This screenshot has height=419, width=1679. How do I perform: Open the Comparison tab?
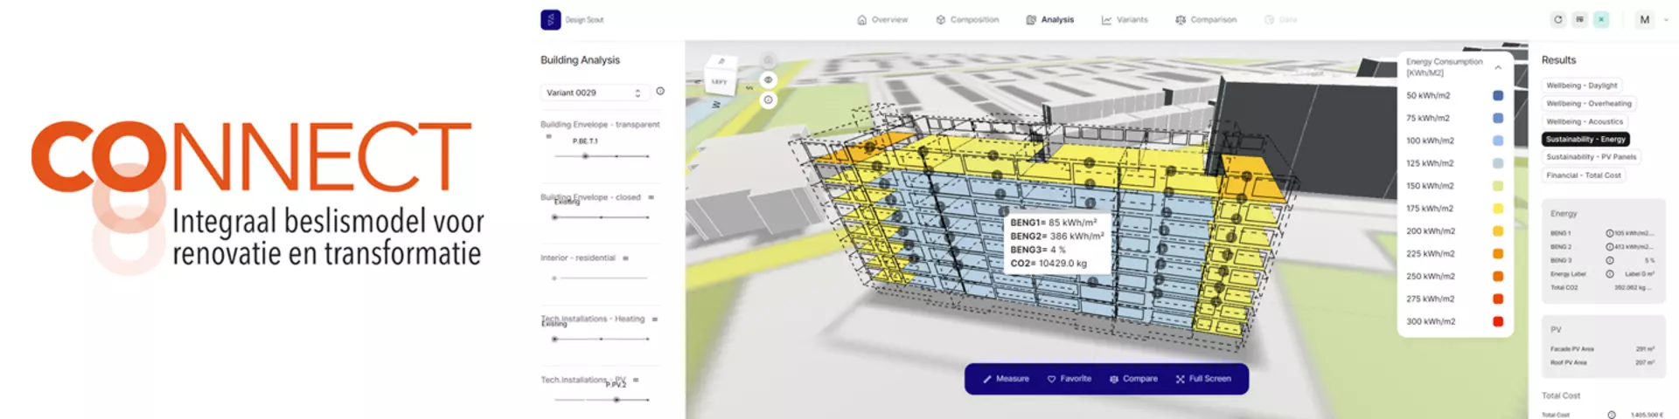1206,19
